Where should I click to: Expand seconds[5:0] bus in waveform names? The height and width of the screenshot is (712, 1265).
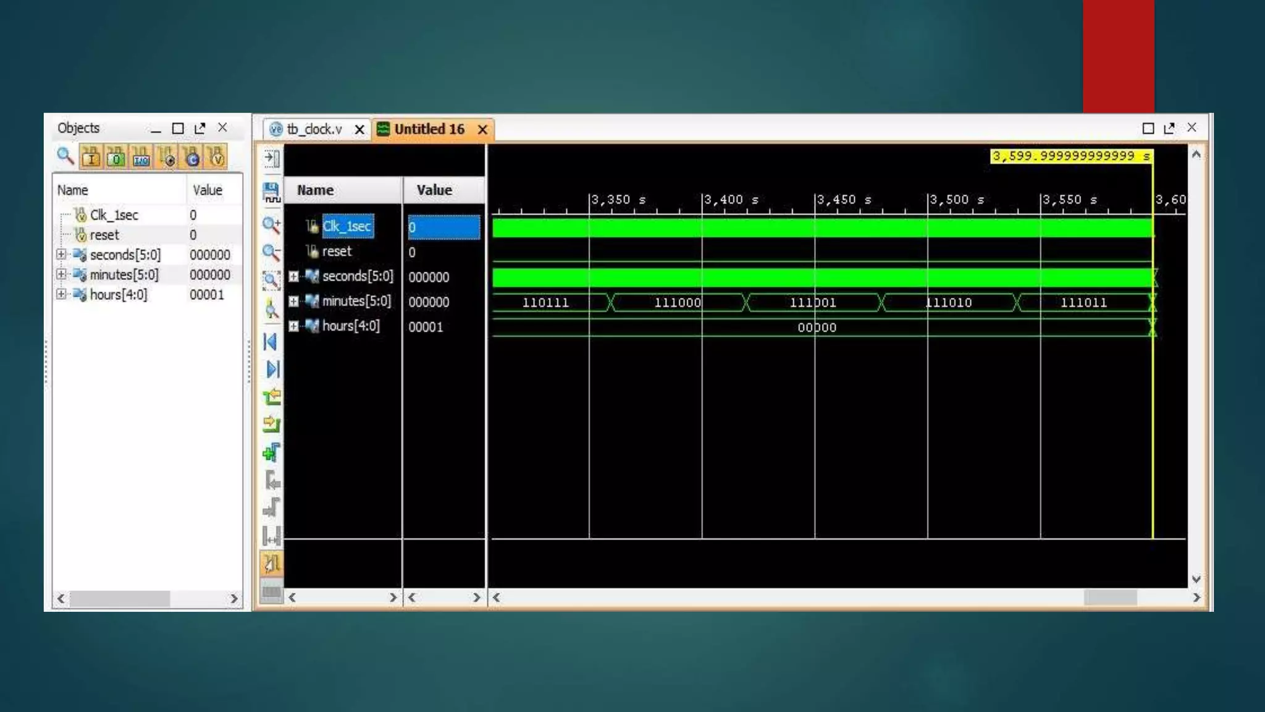294,276
